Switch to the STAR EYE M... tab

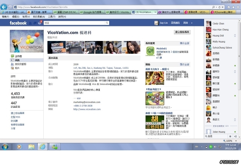click(66, 12)
